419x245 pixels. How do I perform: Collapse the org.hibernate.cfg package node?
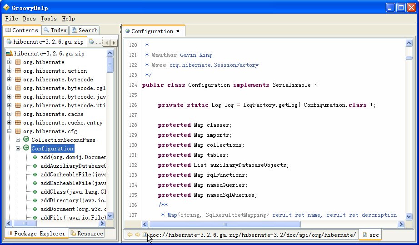click(x=10, y=131)
